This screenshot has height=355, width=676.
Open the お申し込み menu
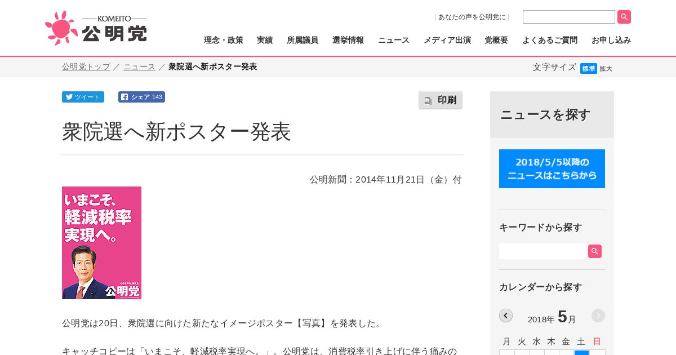point(611,40)
